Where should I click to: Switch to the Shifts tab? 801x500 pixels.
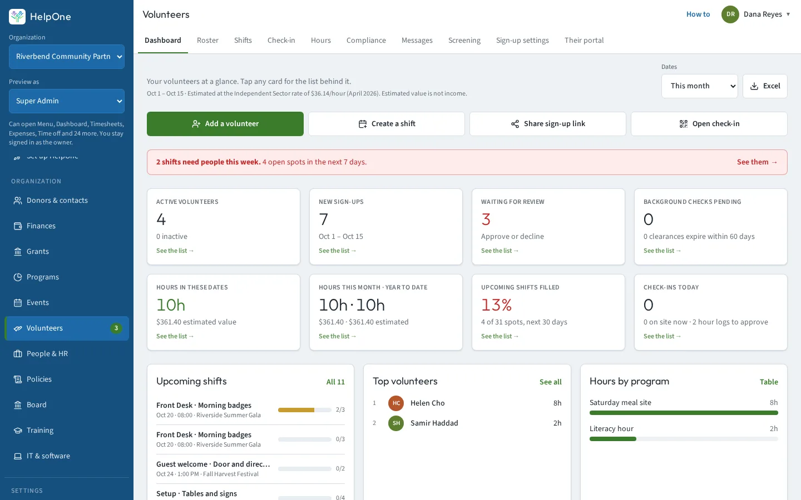coord(243,41)
